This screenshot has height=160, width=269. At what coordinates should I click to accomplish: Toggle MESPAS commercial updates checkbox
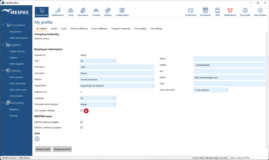point(82,128)
